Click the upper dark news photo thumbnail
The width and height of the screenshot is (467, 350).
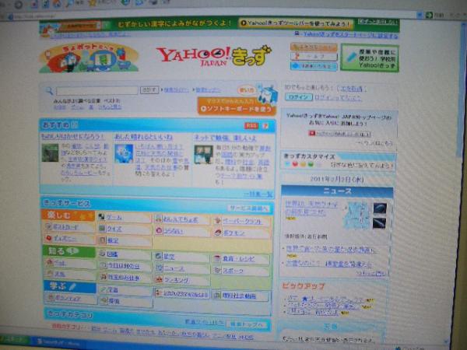click(x=380, y=208)
